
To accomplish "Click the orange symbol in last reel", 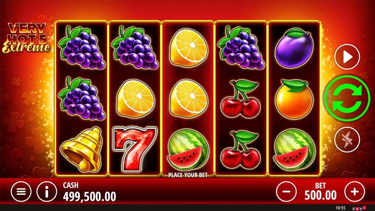I will click(294, 98).
